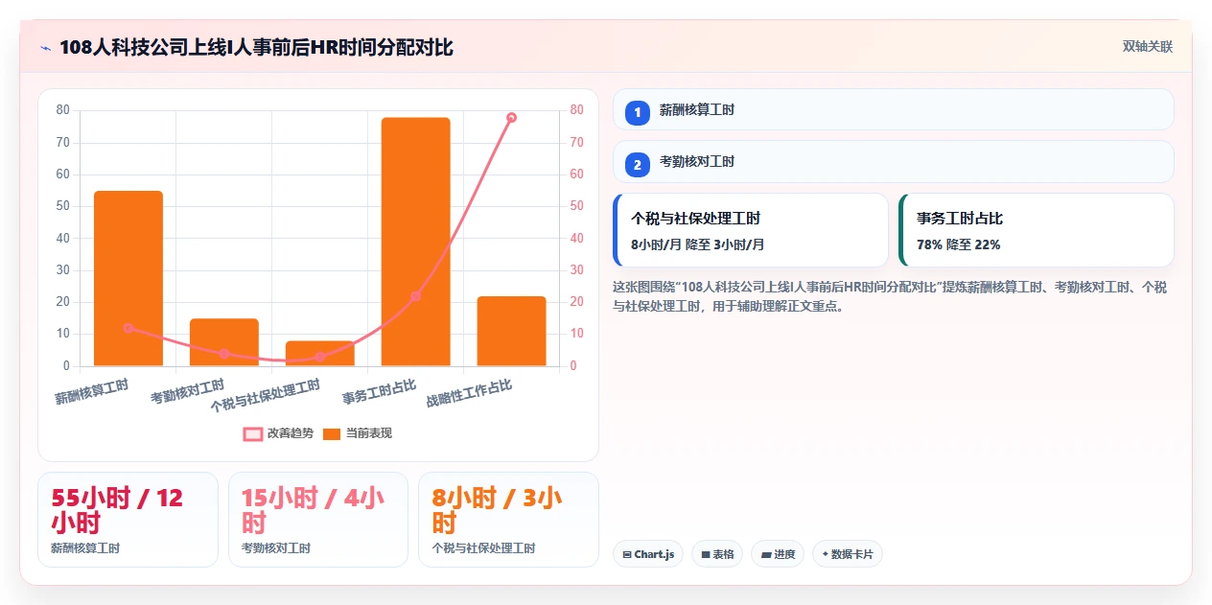The height and width of the screenshot is (605, 1212).
Task: Click the 事务工时占比 tall orange bar
Action: (415, 242)
